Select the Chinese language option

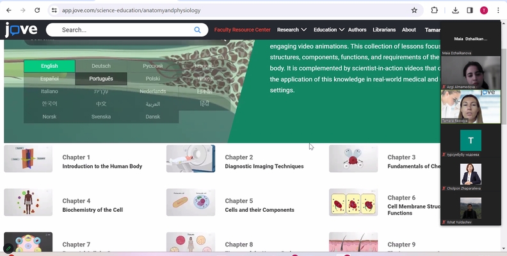(x=101, y=104)
